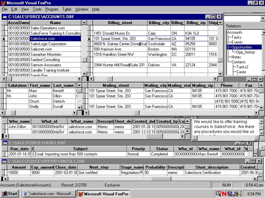Viewport: 265px width, 198px height.
Task: Click the Subject column header in Tasks
Action: [80, 149]
